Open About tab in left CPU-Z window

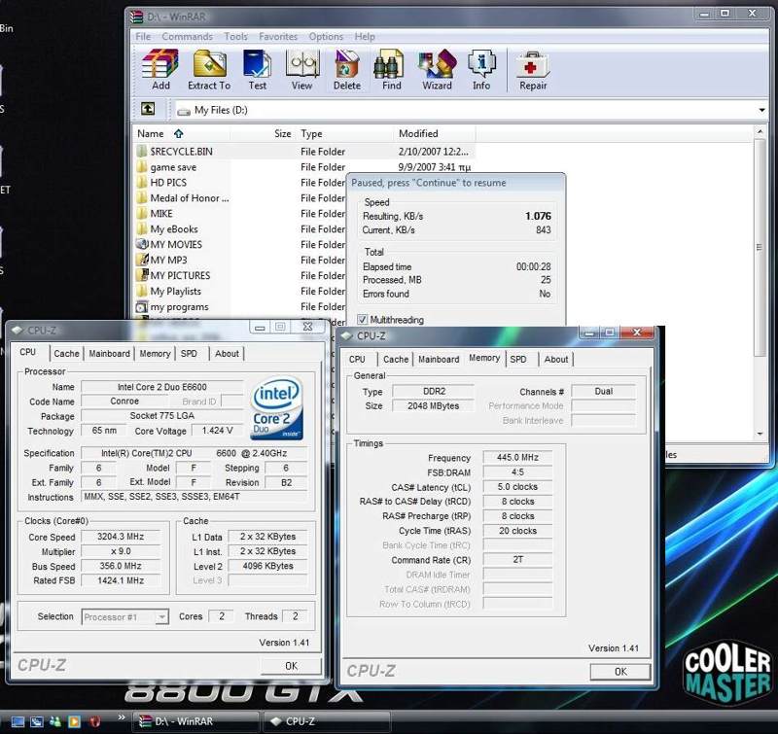click(x=227, y=353)
